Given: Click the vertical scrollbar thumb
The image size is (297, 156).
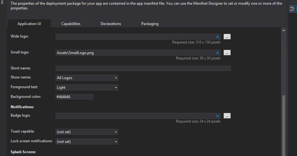Looking at the screenshot, I should [284, 125].
